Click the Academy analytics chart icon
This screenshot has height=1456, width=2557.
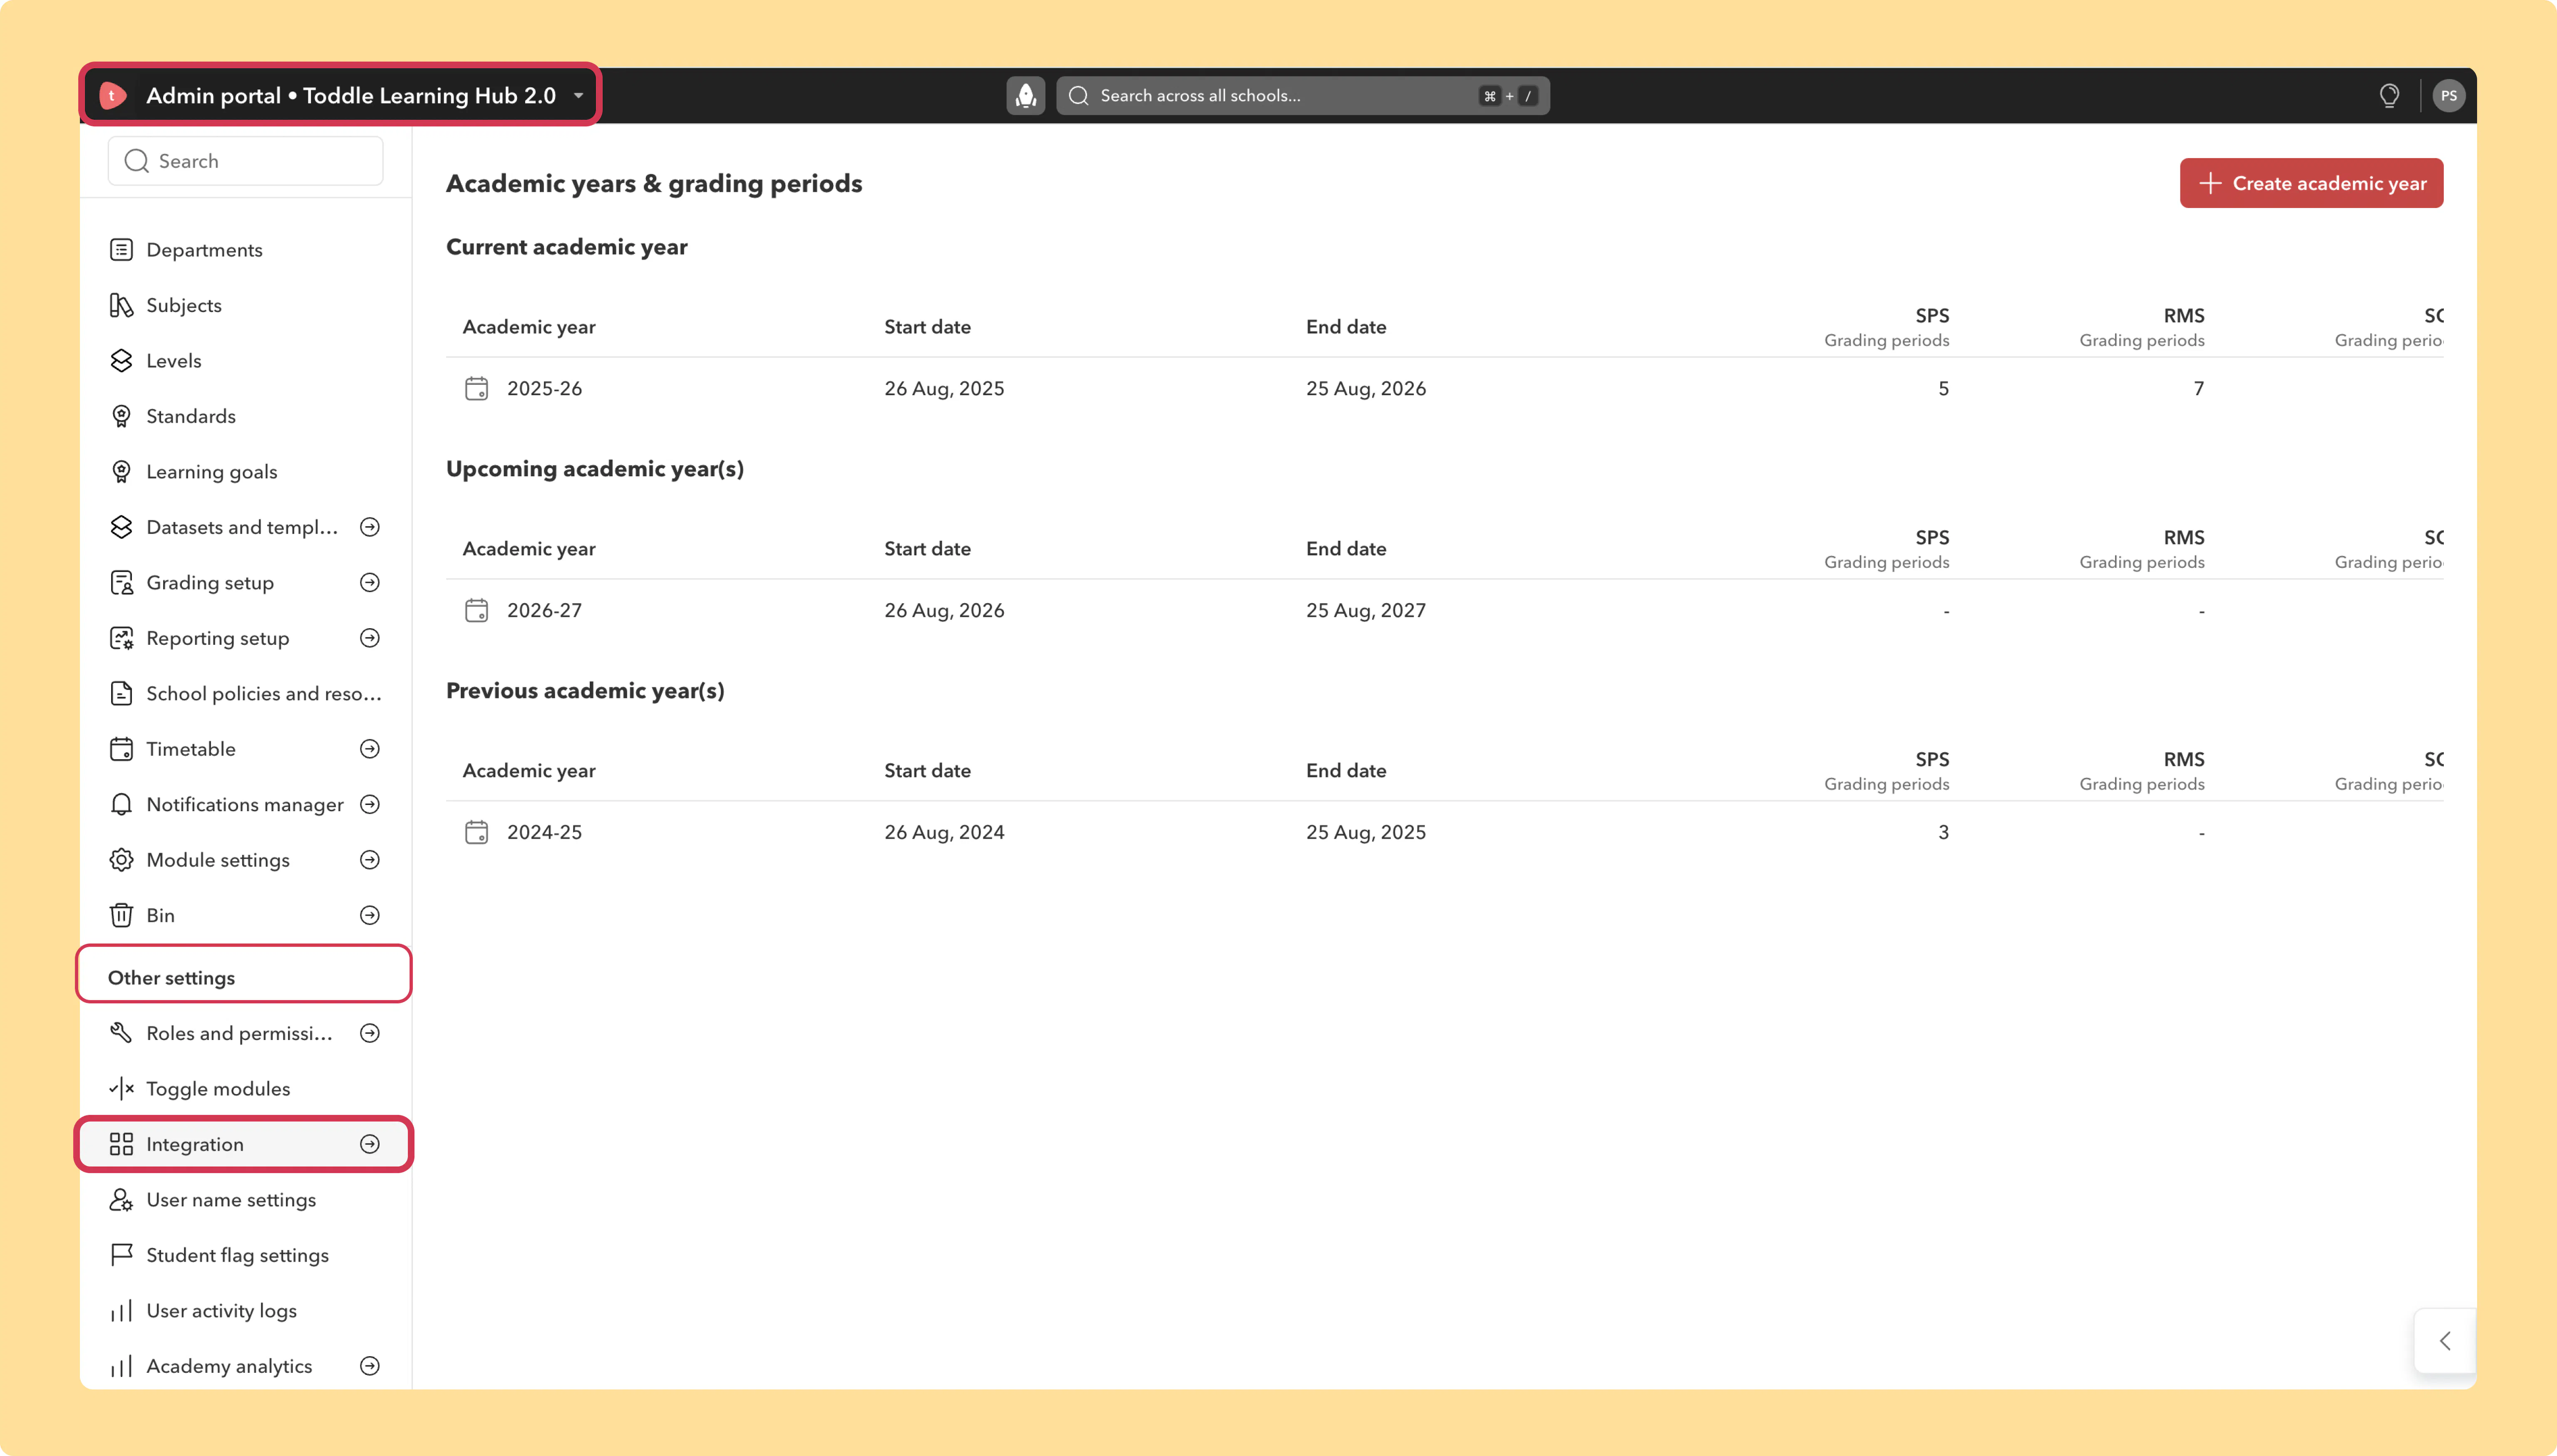click(121, 1366)
